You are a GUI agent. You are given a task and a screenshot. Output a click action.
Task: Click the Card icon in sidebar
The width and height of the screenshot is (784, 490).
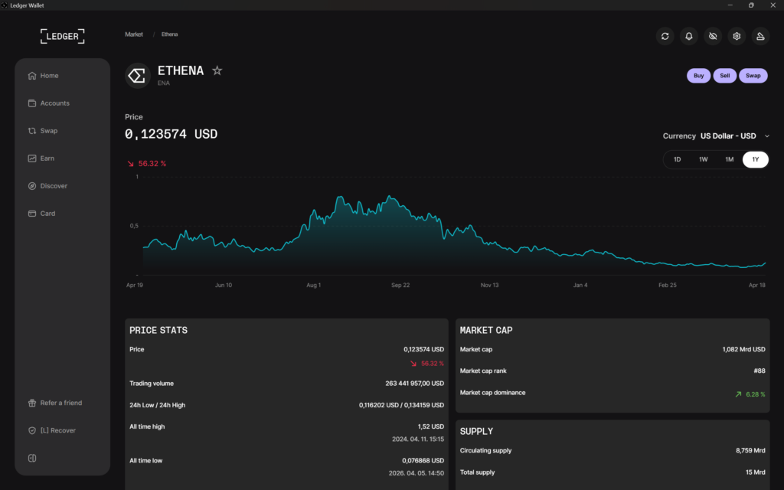[32, 213]
